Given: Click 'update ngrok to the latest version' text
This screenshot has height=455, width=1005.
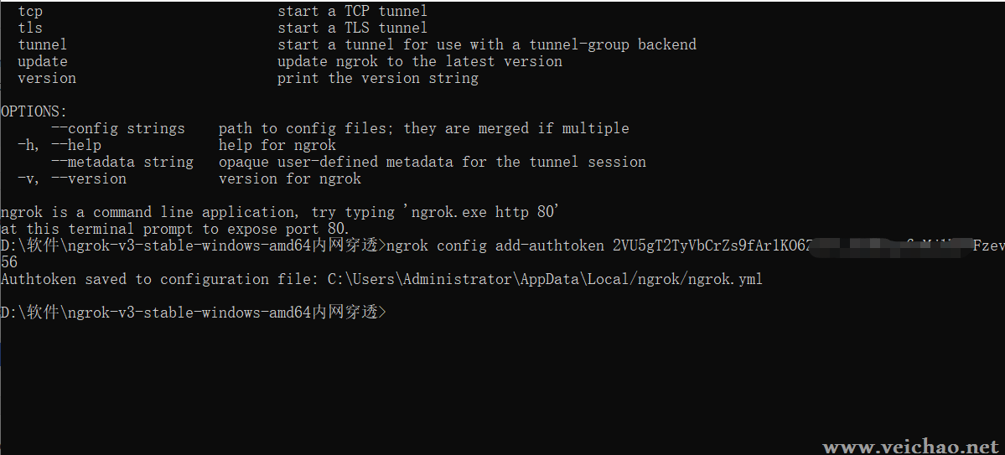Looking at the screenshot, I should [420, 61].
